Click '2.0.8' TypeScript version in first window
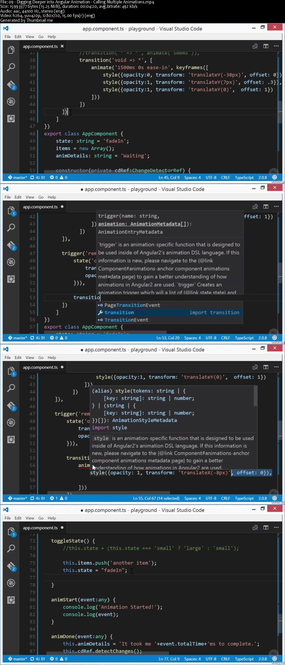Viewport: 285px width, 665px height. pyautogui.click(x=262, y=177)
